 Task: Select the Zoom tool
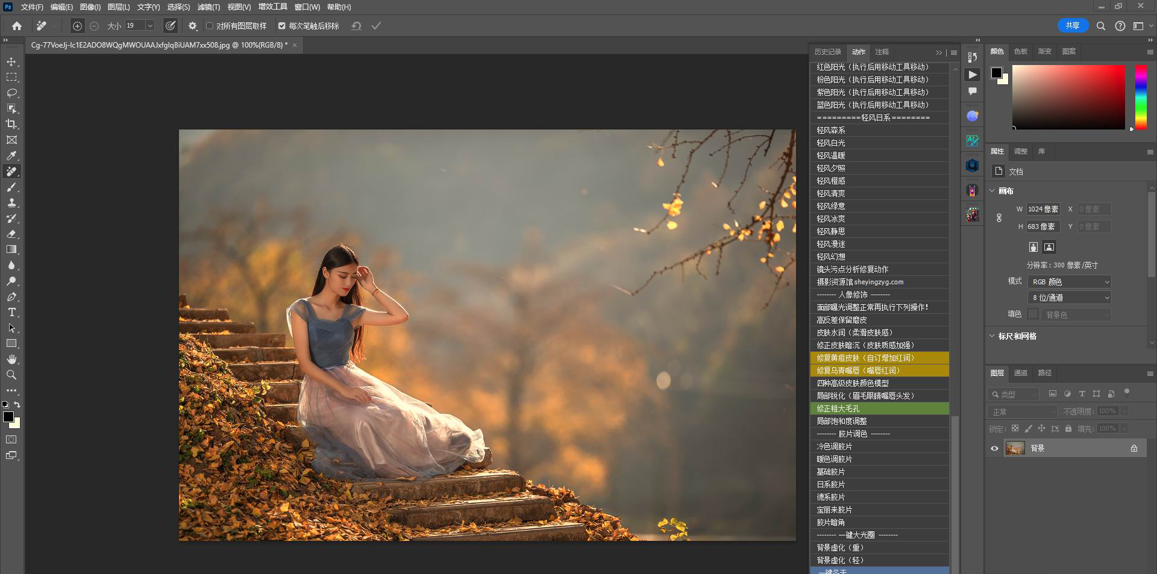pos(11,375)
